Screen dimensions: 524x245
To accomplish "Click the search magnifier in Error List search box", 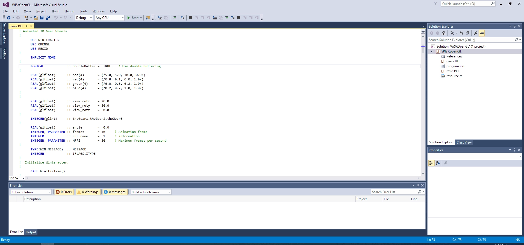I will coord(420,192).
